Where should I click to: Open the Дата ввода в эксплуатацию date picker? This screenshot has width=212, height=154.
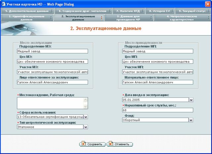(x=191, y=100)
